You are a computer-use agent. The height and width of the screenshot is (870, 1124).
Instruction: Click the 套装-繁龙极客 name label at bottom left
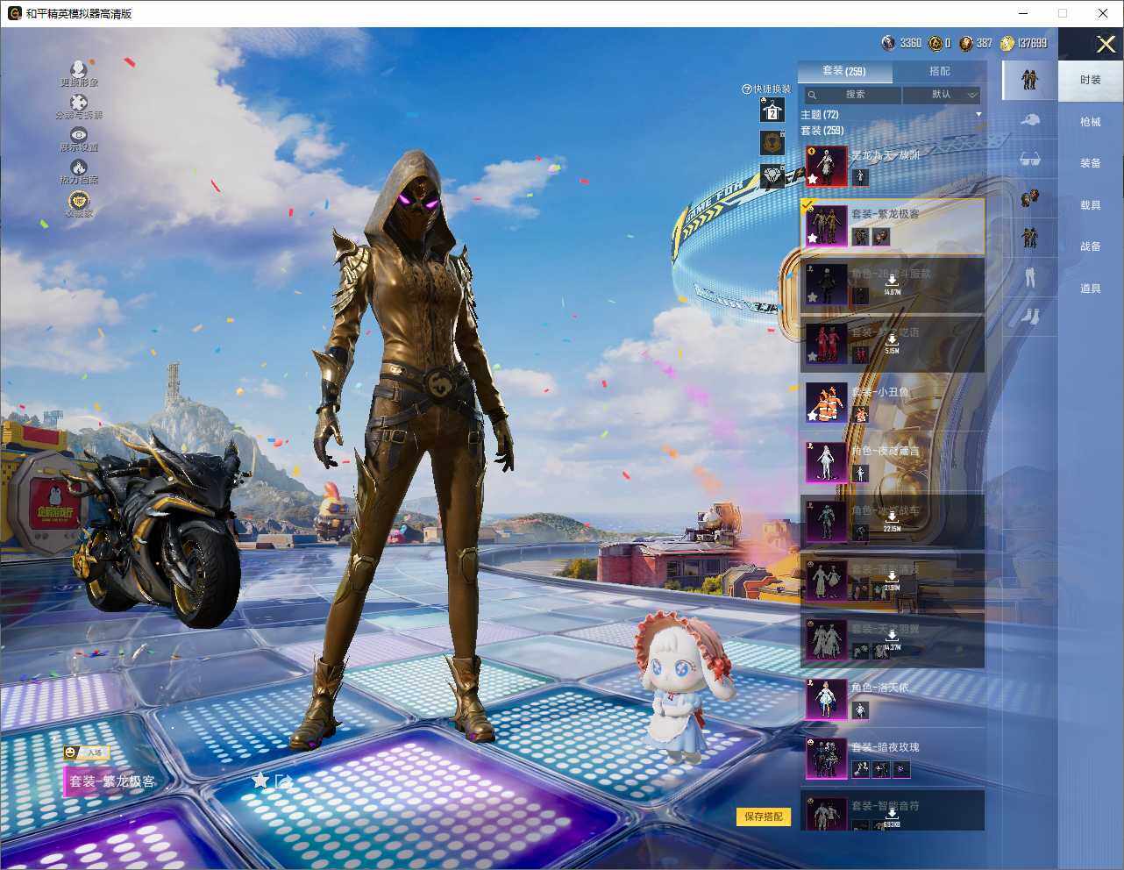coord(112,781)
